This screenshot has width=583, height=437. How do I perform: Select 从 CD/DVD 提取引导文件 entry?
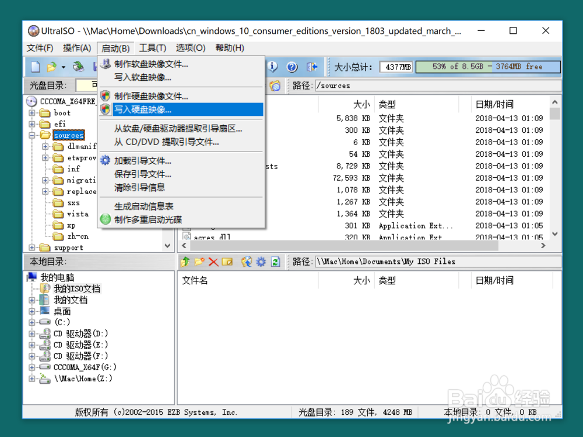click(181, 142)
